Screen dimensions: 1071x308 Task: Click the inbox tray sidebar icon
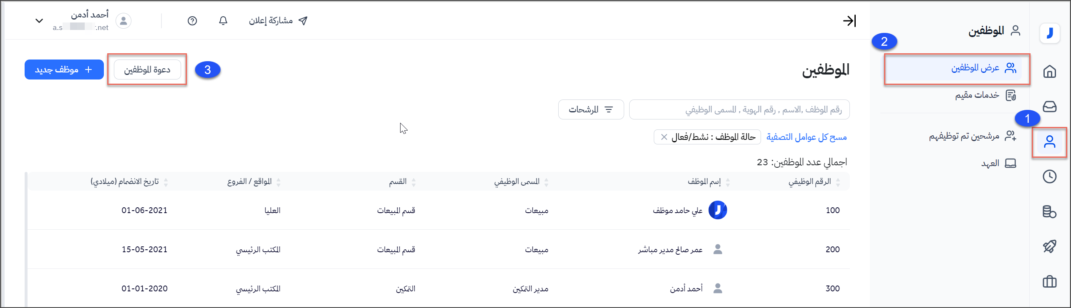pyautogui.click(x=1049, y=107)
